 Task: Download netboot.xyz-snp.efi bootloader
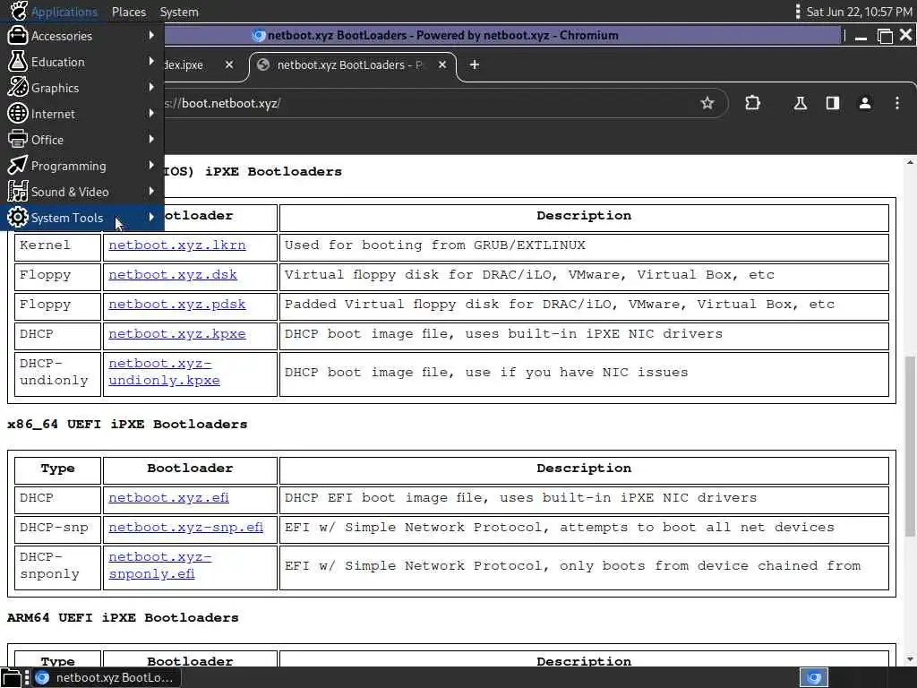[186, 527]
